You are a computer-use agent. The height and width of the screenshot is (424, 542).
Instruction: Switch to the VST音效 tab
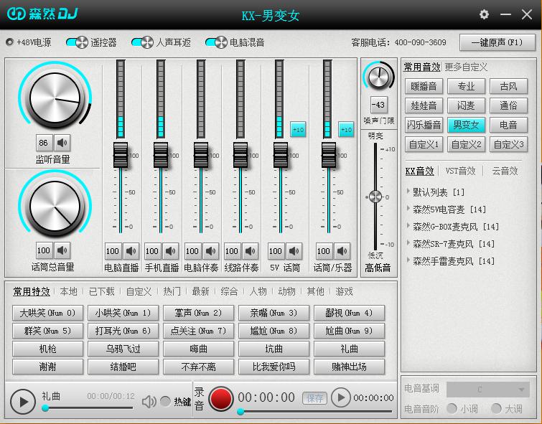[x=460, y=171]
